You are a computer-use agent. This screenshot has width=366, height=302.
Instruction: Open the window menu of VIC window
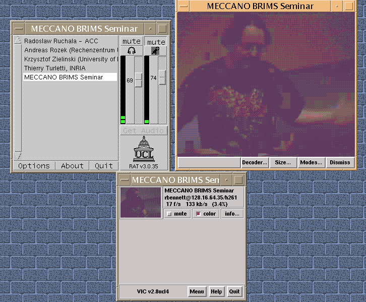(125, 180)
